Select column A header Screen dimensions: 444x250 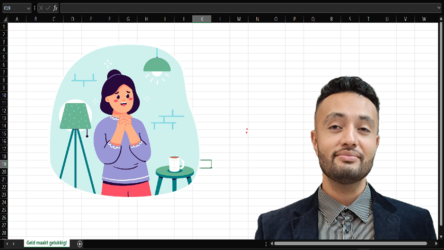point(17,19)
